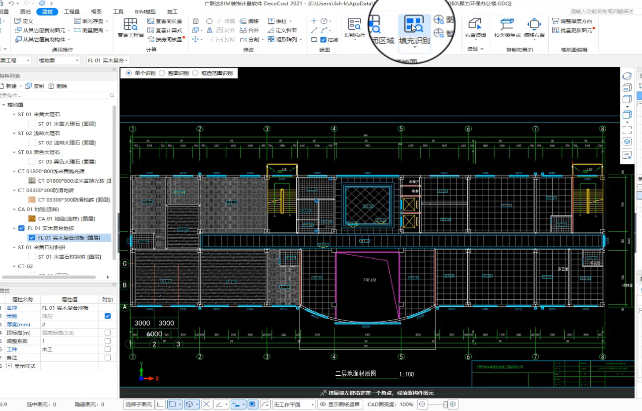
Task: Click the 布置造型 layout shape icon
Action: [475, 27]
